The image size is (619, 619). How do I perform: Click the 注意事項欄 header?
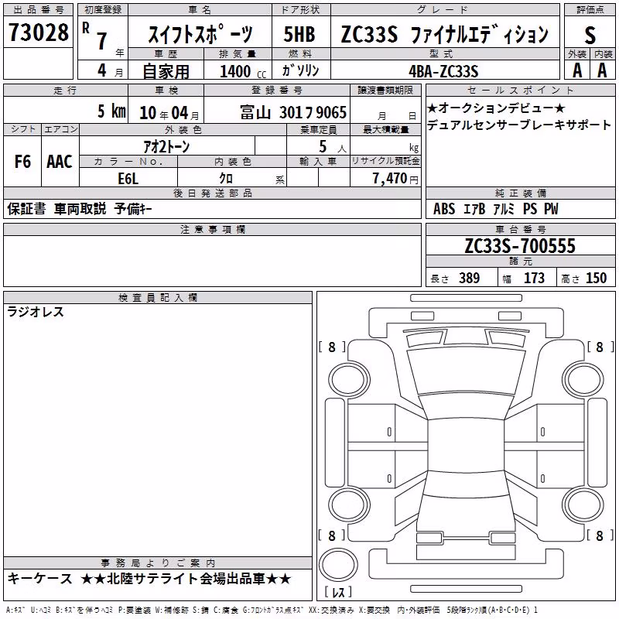click(212, 229)
